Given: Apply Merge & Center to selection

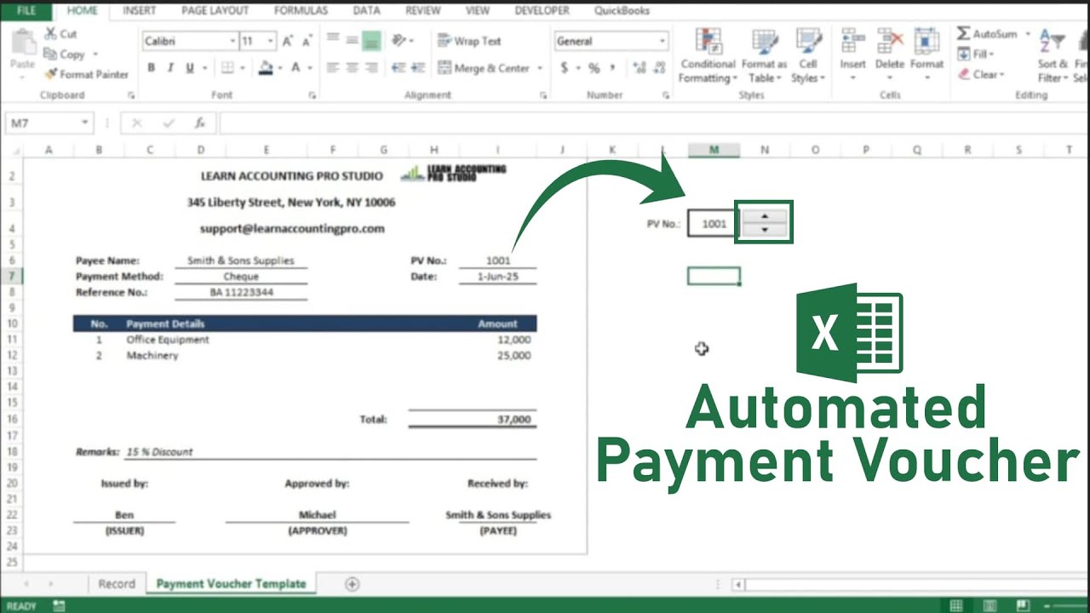Looking at the screenshot, I should click(x=479, y=68).
